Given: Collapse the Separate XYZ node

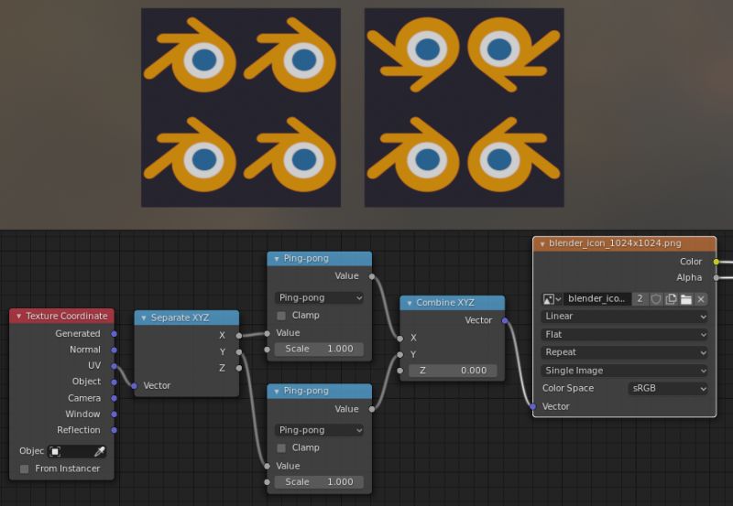Looking at the screenshot, I should [x=144, y=318].
